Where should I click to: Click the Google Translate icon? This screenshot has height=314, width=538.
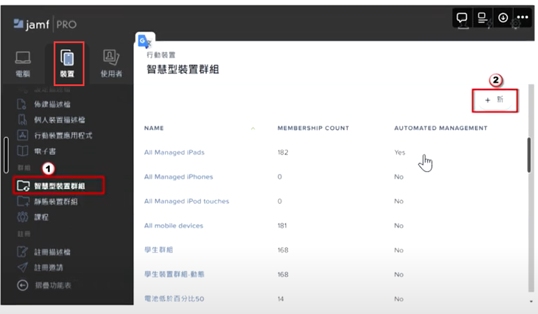coord(145,41)
